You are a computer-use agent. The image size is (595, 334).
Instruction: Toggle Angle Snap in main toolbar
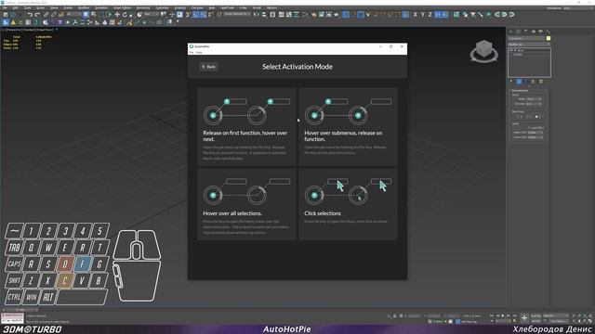[196, 15]
